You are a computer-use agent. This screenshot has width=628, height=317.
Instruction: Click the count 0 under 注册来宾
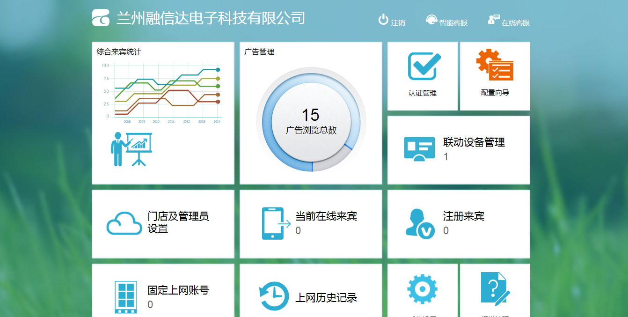(x=446, y=231)
